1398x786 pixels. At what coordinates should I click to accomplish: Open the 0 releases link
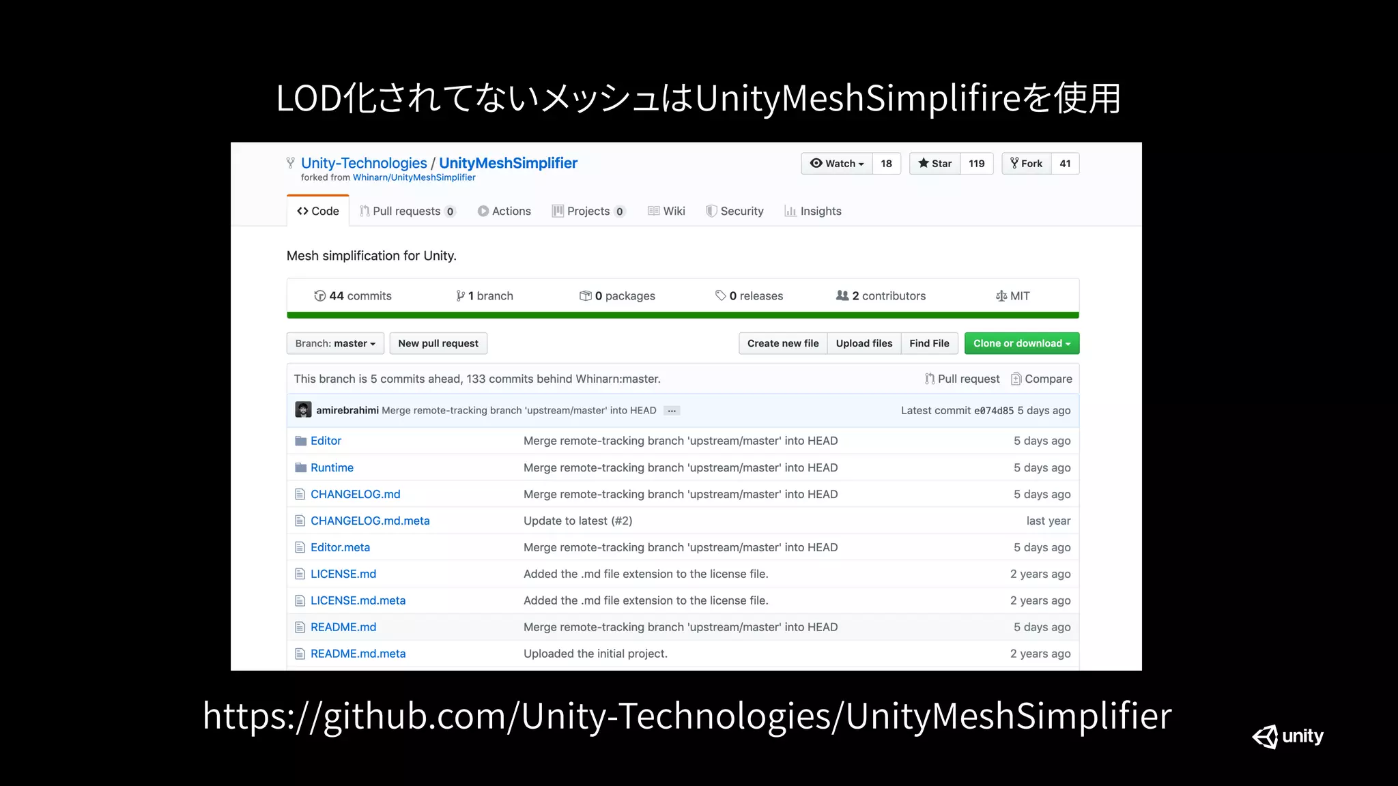(x=749, y=295)
